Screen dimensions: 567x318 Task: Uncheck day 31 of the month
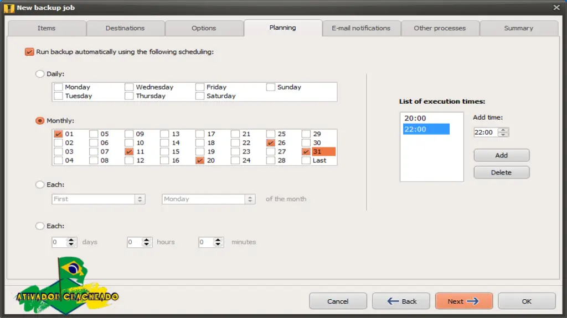tap(306, 152)
